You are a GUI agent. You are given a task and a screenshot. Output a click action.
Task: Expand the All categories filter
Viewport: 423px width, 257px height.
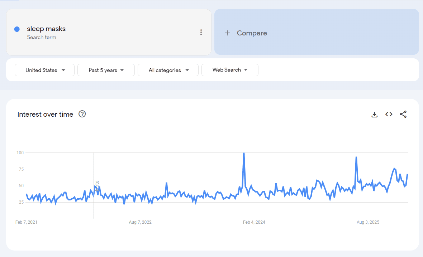(x=168, y=70)
